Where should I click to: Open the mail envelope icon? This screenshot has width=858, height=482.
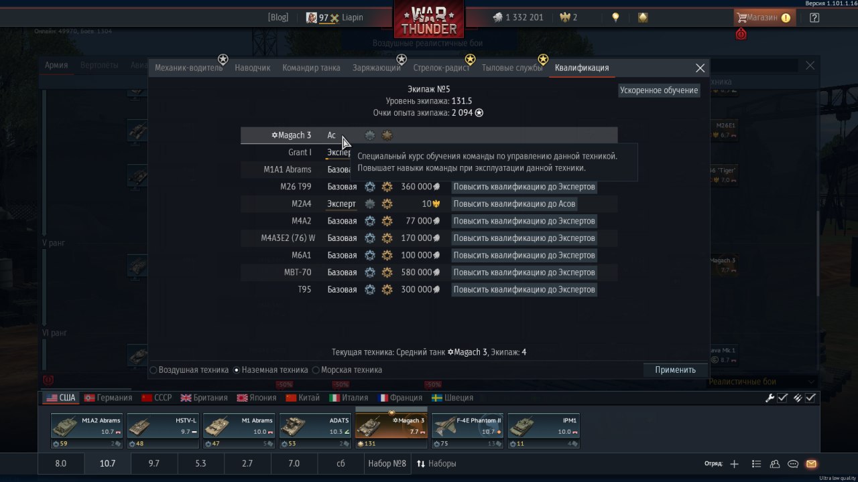click(811, 464)
